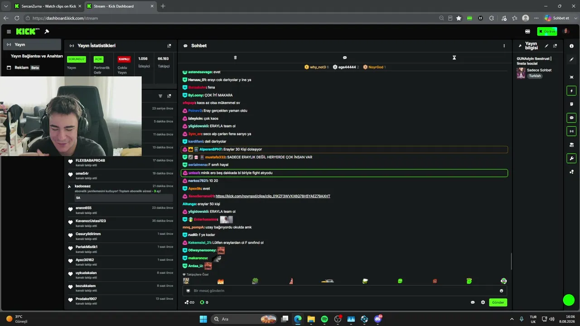The image size is (580, 326).
Task: Click the hourglass icon in chat toolbar
Action: [454, 58]
